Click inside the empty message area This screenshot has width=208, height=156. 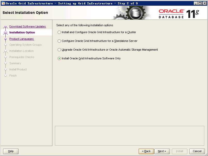click(x=130, y=136)
